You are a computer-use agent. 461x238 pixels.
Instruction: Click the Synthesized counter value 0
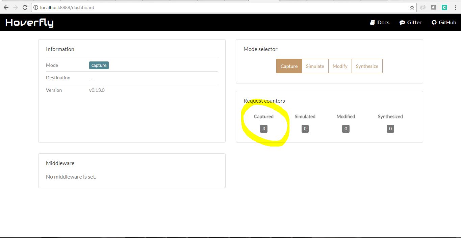point(390,129)
